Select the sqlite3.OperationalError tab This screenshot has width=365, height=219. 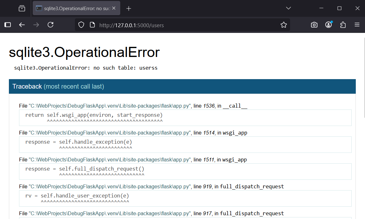click(x=73, y=9)
